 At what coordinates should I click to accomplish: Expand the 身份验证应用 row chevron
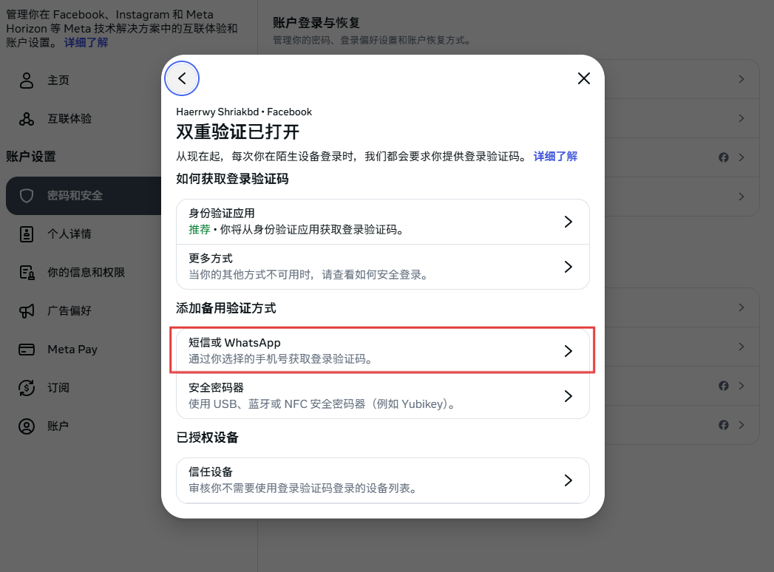click(x=568, y=222)
